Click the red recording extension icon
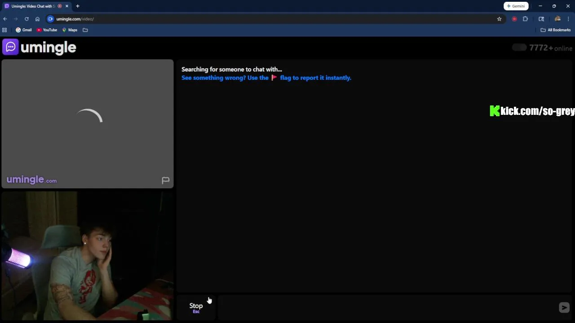This screenshot has width=575, height=323. [x=514, y=19]
